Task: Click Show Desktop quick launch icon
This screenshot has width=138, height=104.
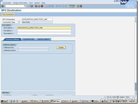Action: click(x=11, y=101)
